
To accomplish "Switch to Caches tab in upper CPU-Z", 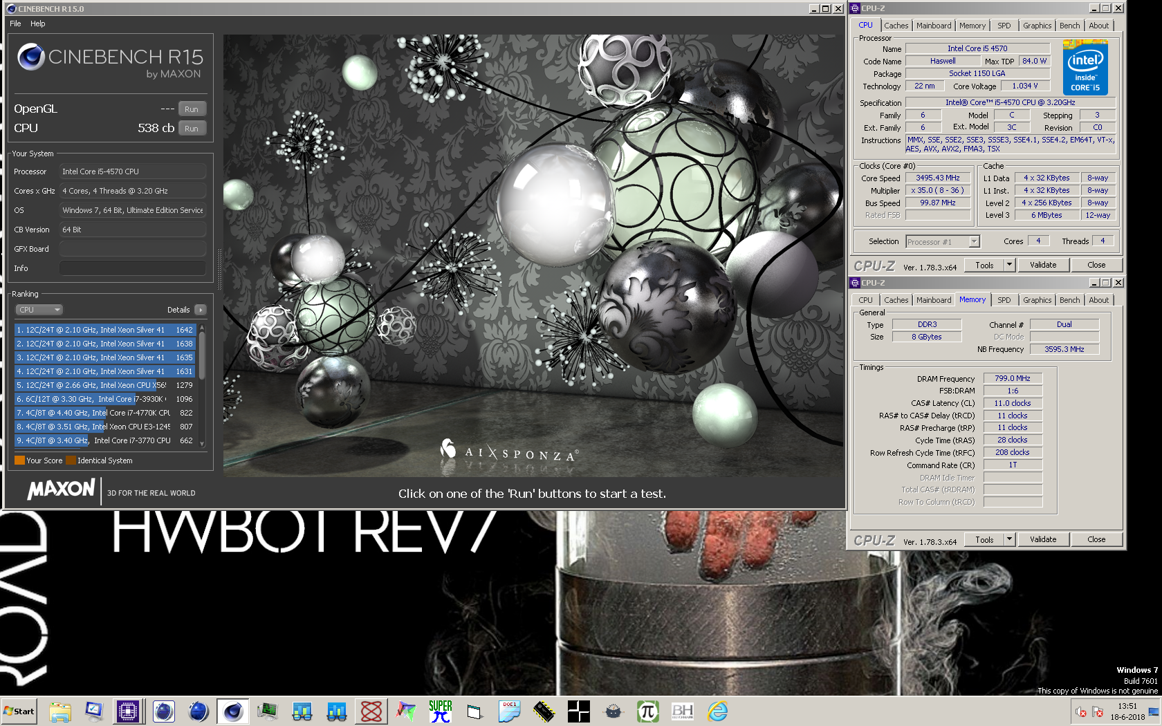I will click(896, 26).
